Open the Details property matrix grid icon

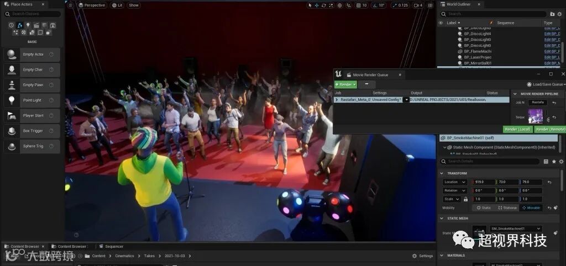[546, 162]
